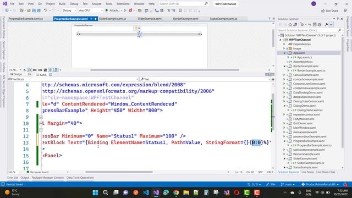Screen dimensions: 352x198
Task: Toggle show snap grid in designer toolbar
Action: pos(35,70)
